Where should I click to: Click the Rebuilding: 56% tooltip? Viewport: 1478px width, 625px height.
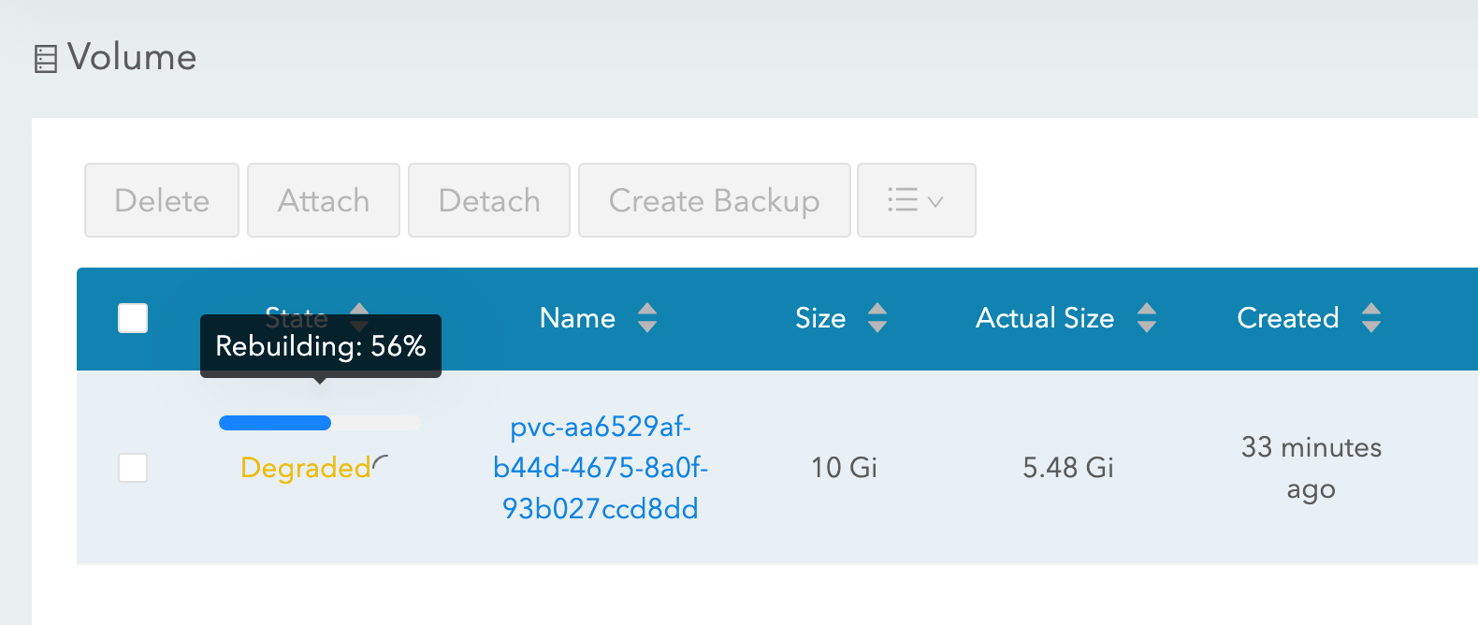click(x=320, y=346)
